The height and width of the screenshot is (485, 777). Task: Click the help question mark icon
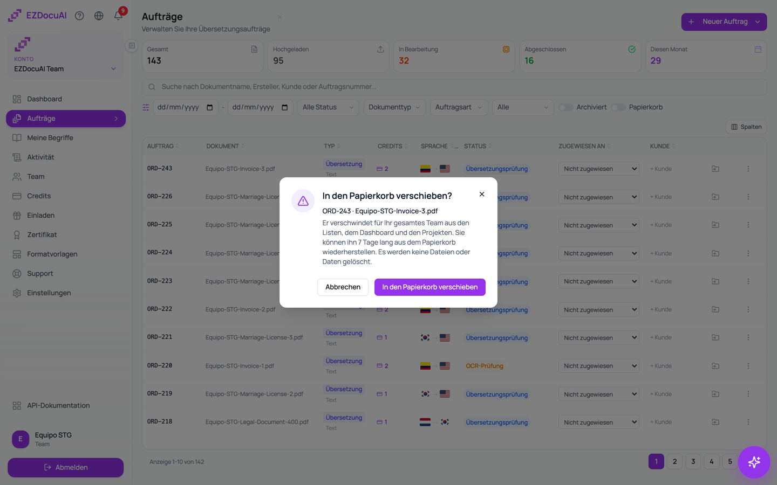(x=79, y=16)
